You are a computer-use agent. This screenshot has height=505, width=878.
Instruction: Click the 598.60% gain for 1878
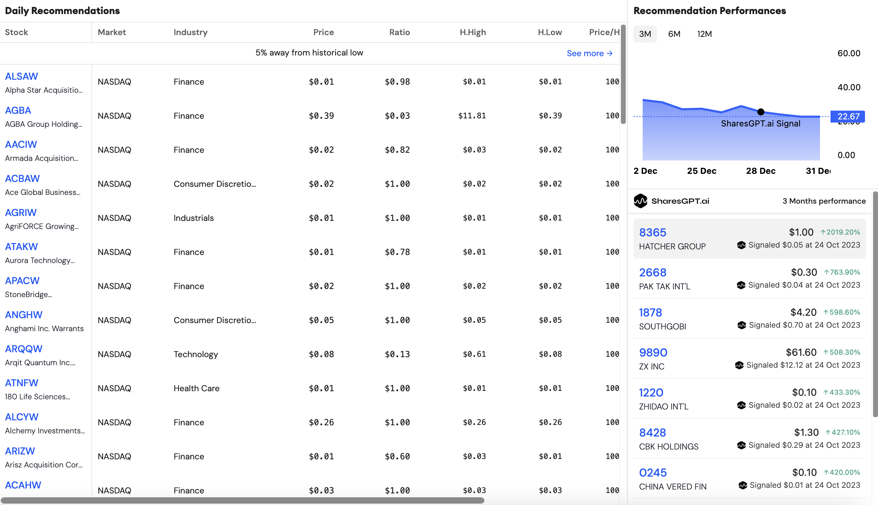pyautogui.click(x=842, y=312)
